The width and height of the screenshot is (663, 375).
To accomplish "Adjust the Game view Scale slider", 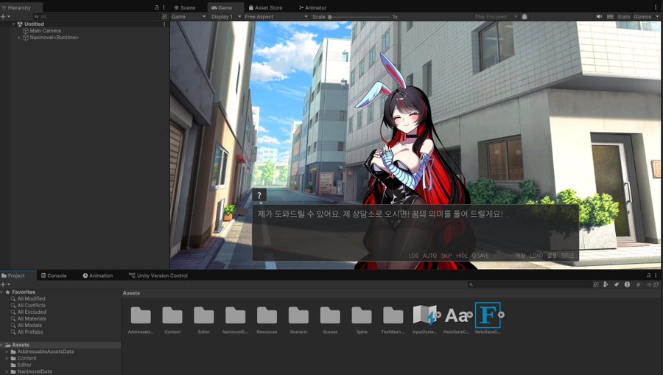I will pos(359,17).
